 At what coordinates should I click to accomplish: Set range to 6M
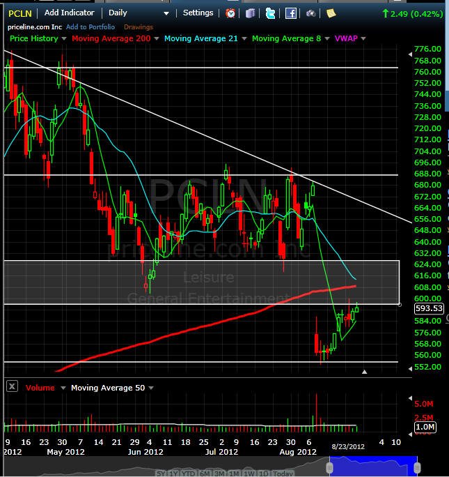tap(205, 474)
